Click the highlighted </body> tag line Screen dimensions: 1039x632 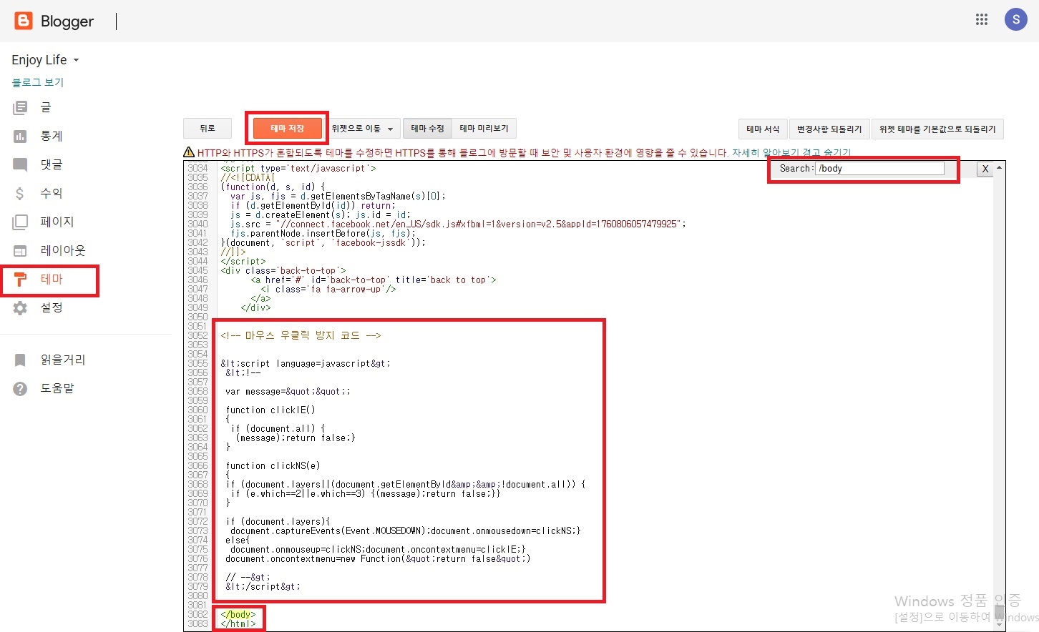[x=238, y=614]
